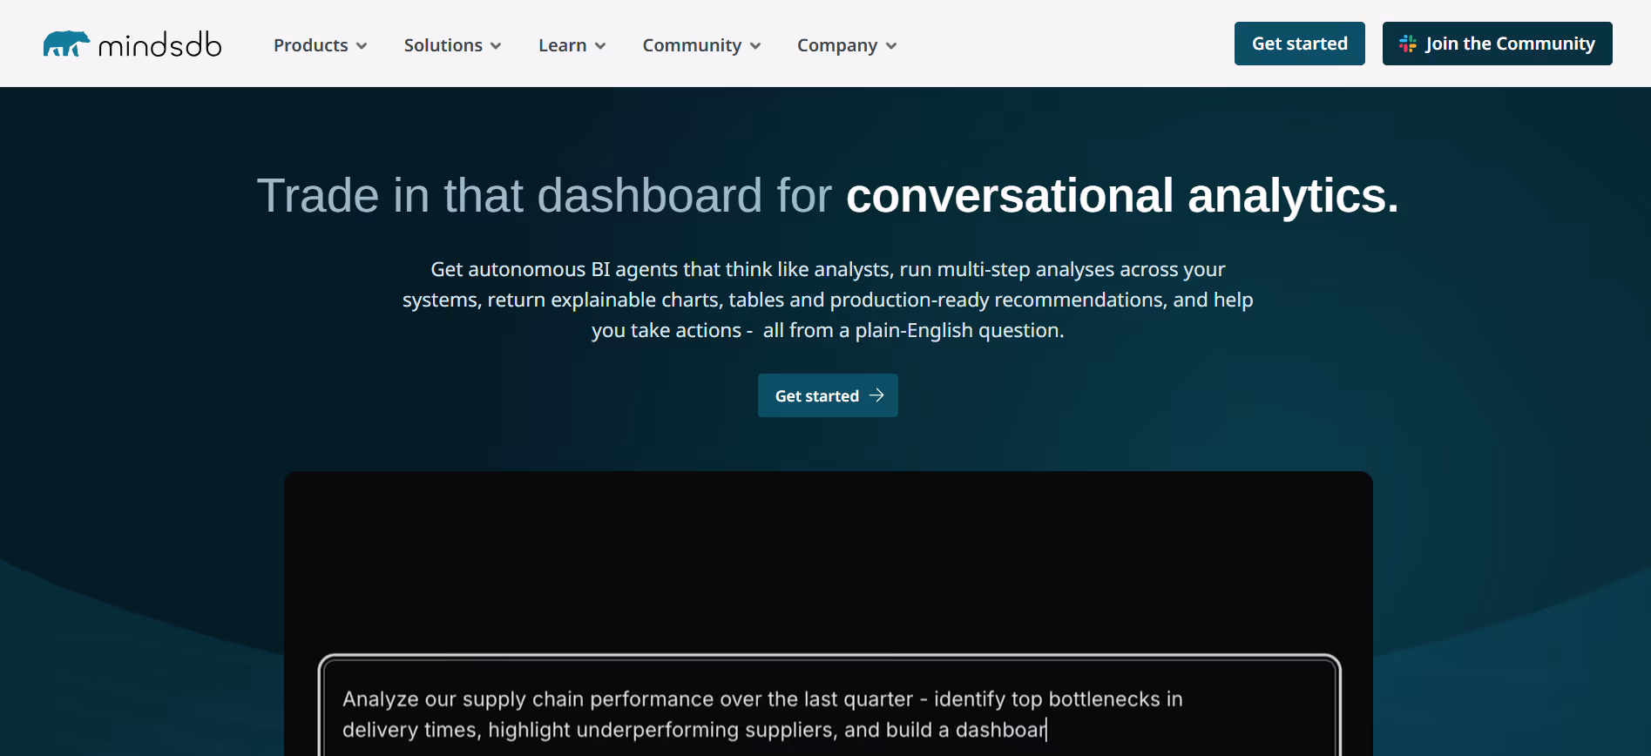Click the mindsdb wordmark text
The height and width of the screenshot is (756, 1651).
(x=160, y=44)
